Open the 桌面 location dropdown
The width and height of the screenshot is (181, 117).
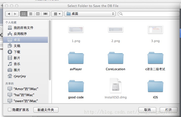coord(90,14)
